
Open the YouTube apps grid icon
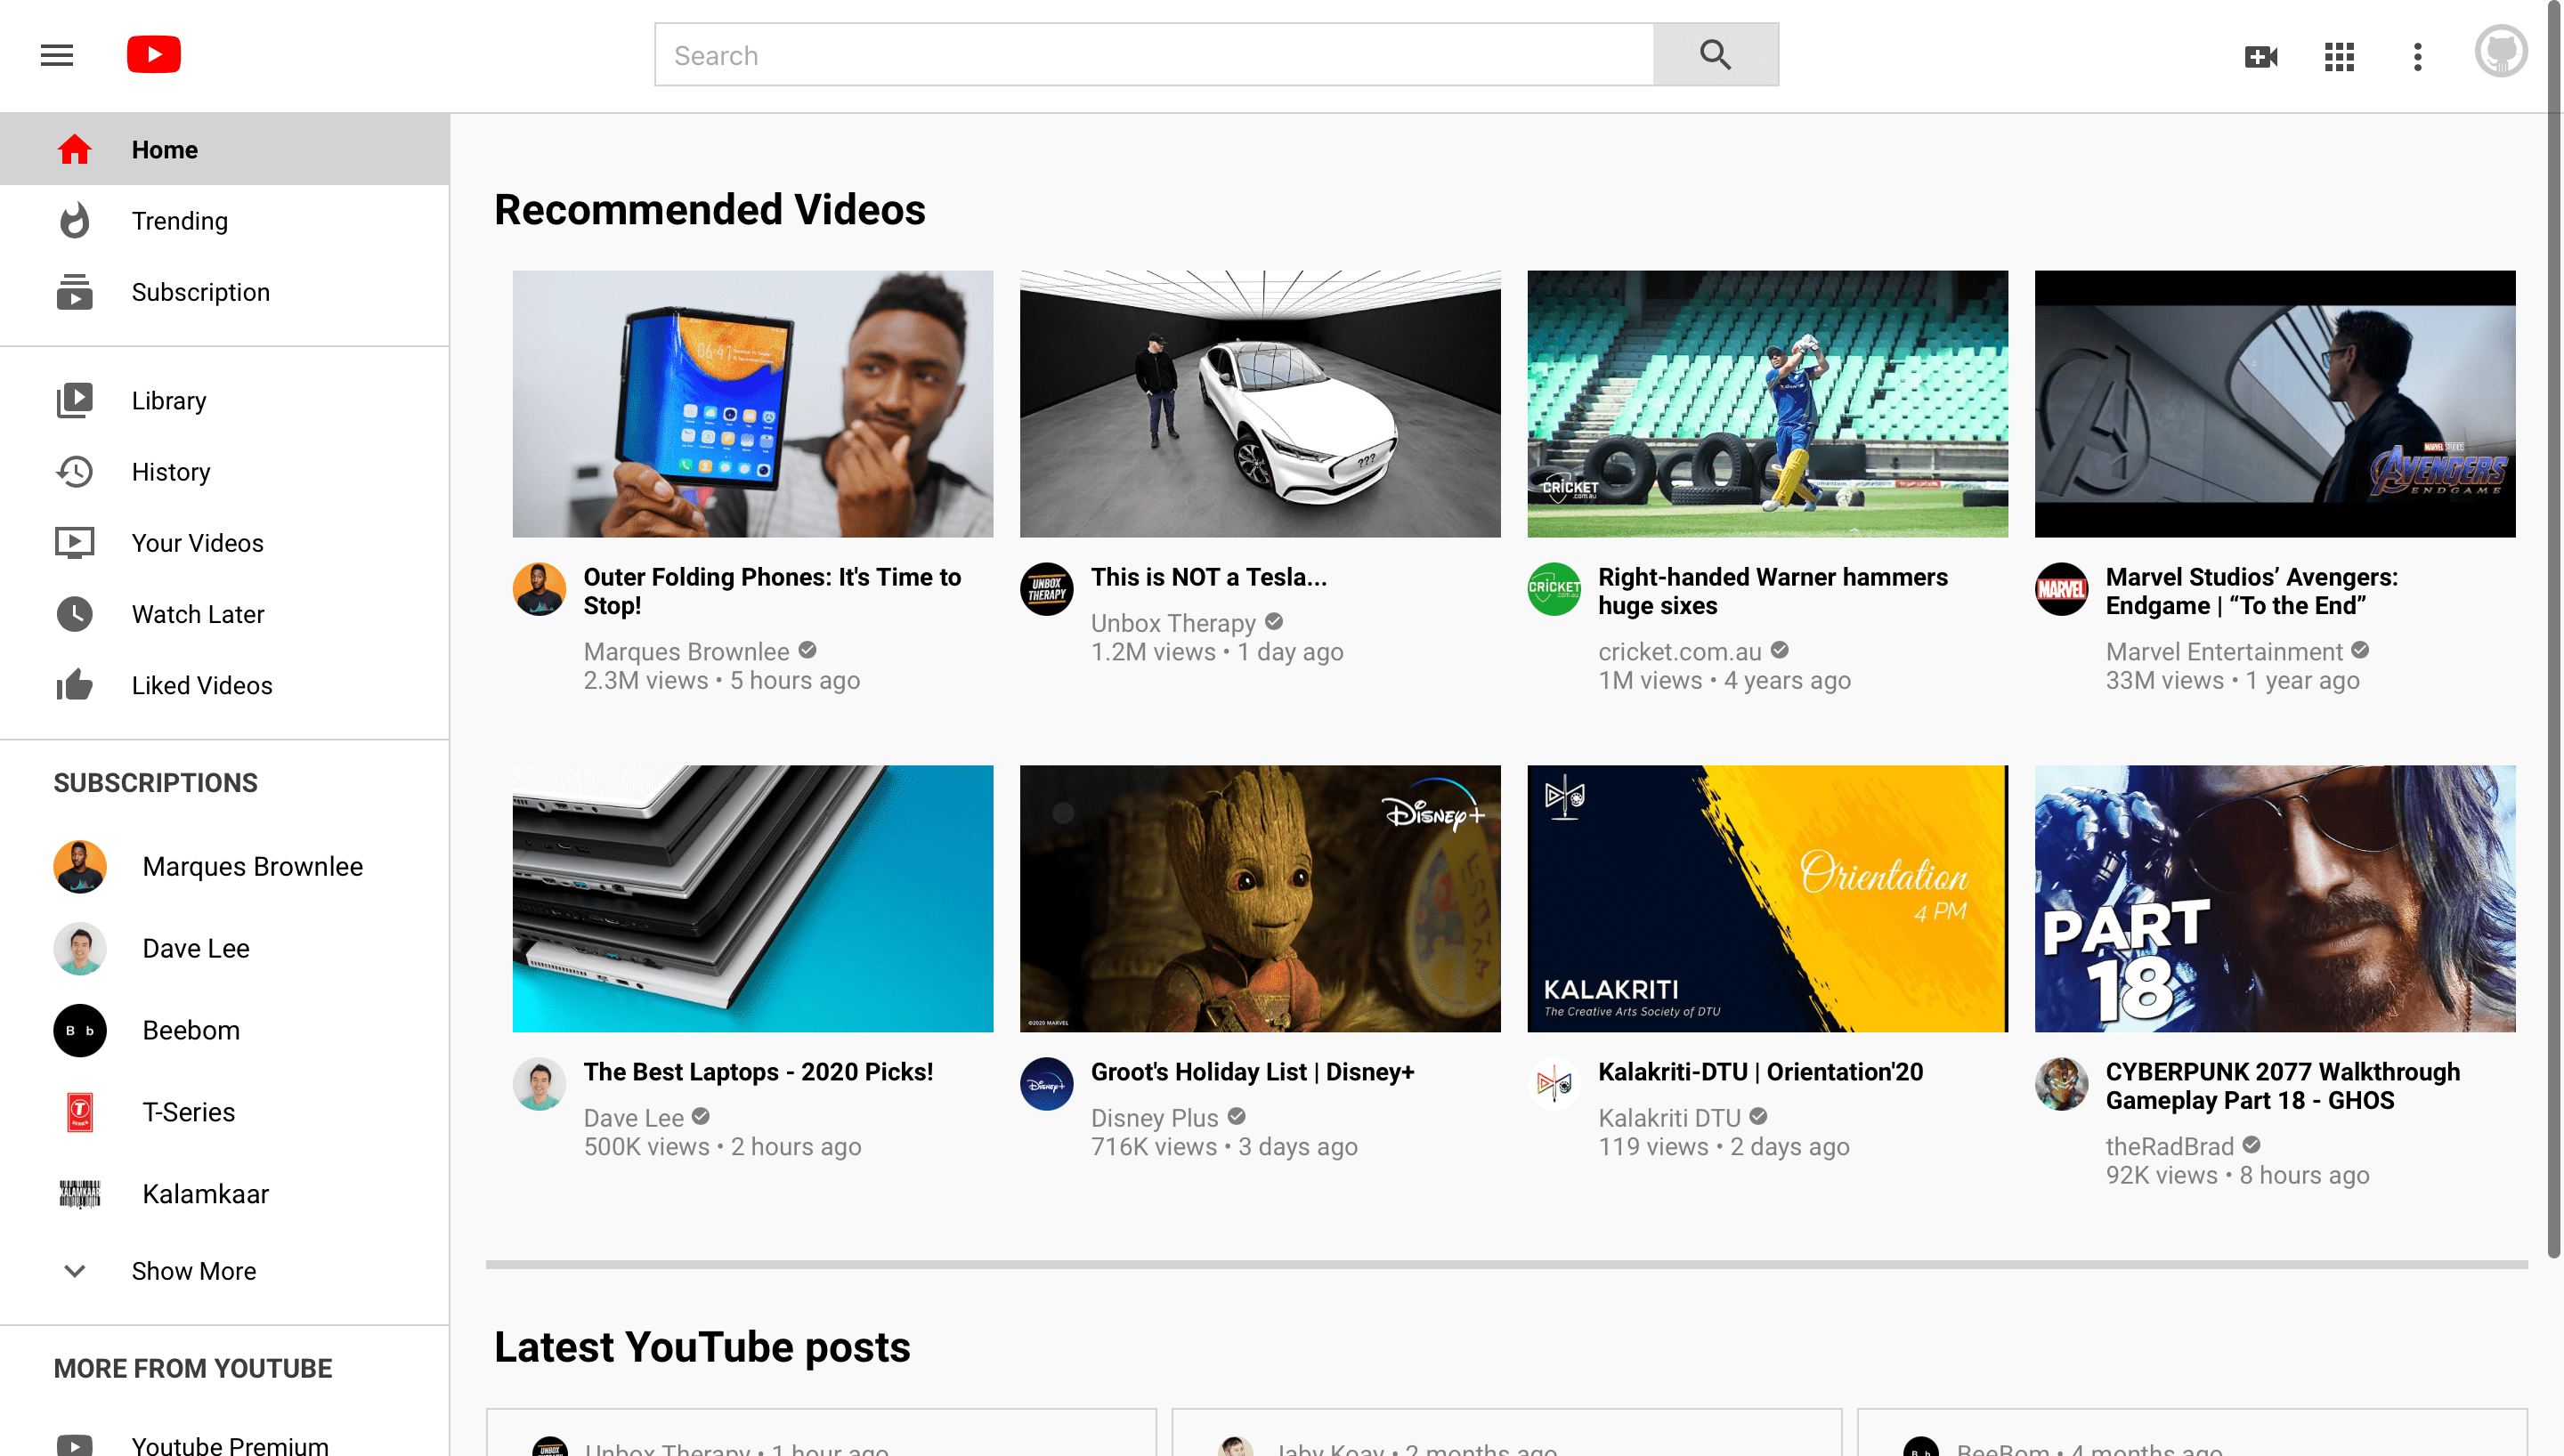point(2339,57)
